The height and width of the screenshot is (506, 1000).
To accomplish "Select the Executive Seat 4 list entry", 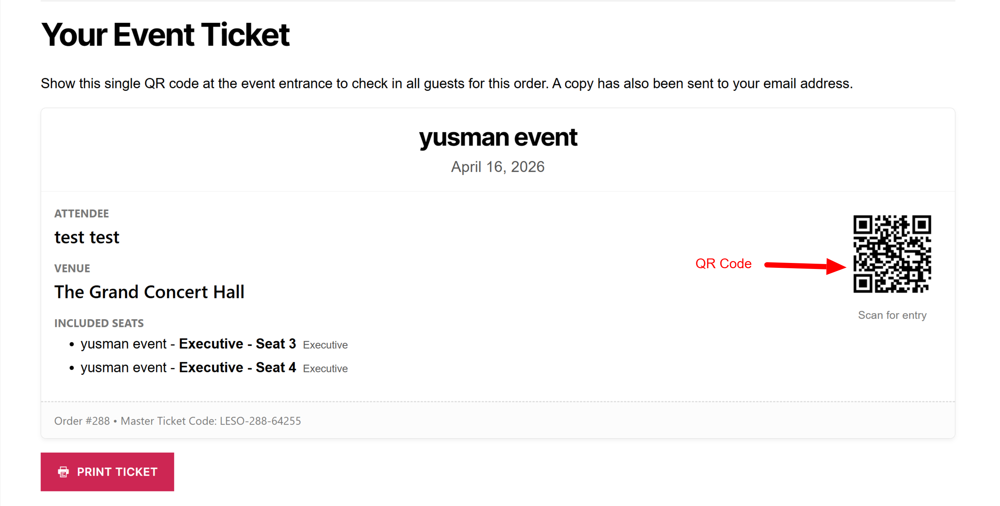I will [x=214, y=367].
